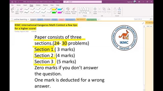Open the Rotate dropdown

coord(109,10)
